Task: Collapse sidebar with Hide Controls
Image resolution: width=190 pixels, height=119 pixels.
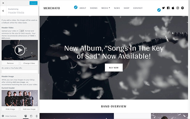Action: pyautogui.click(x=9, y=116)
